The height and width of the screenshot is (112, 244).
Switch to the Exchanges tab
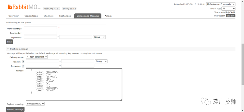click(65, 16)
